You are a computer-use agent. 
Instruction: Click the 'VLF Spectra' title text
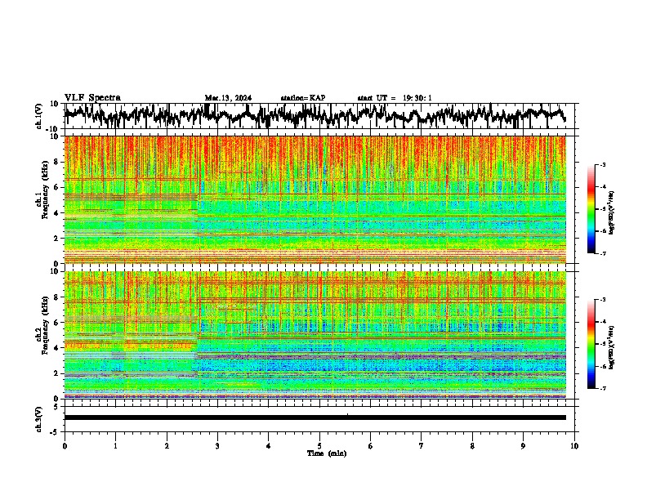tap(92, 97)
